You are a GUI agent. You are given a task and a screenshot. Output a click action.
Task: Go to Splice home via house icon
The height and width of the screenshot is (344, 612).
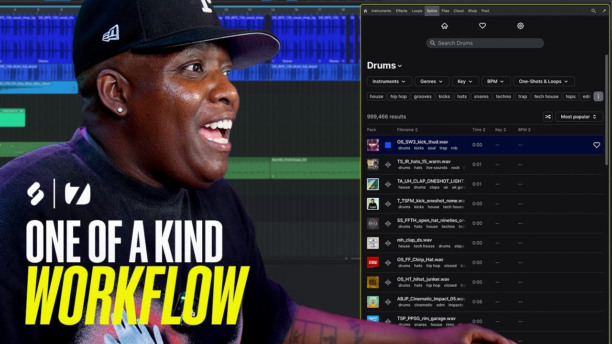click(x=445, y=26)
